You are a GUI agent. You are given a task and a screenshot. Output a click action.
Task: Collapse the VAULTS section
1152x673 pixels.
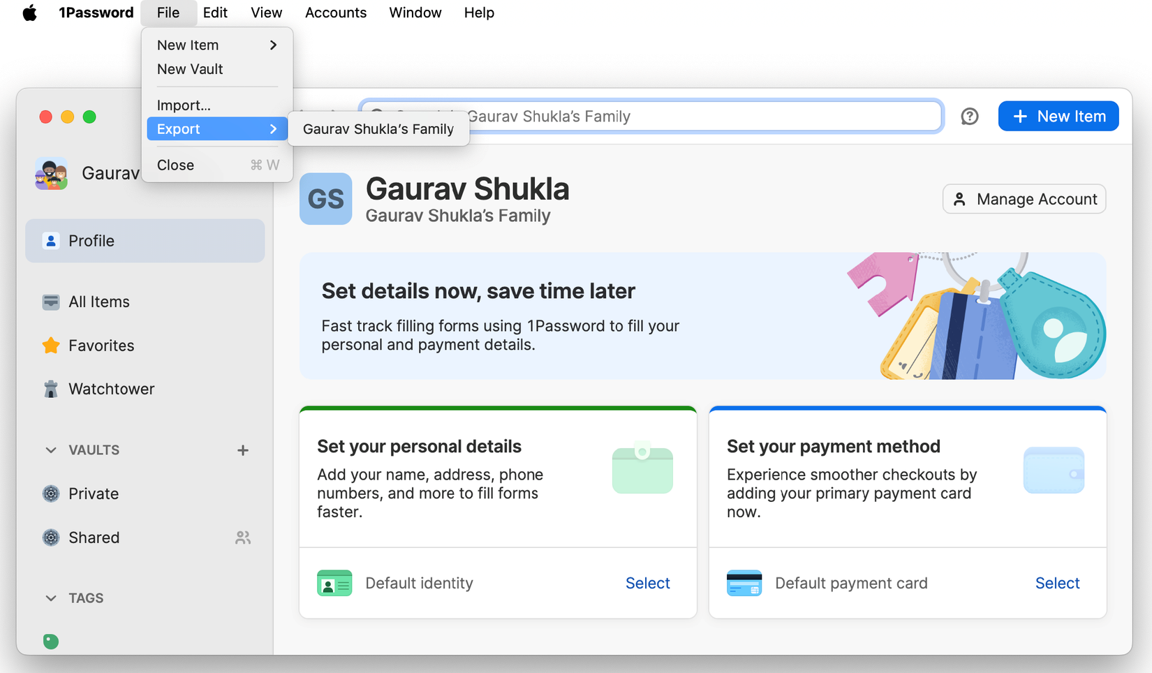click(50, 450)
